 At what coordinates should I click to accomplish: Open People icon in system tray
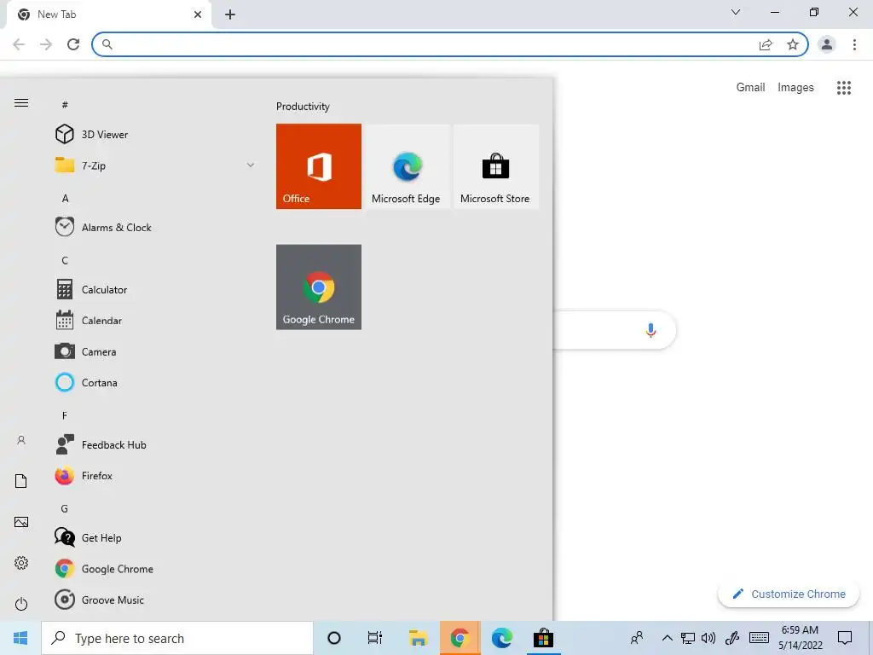pos(637,638)
